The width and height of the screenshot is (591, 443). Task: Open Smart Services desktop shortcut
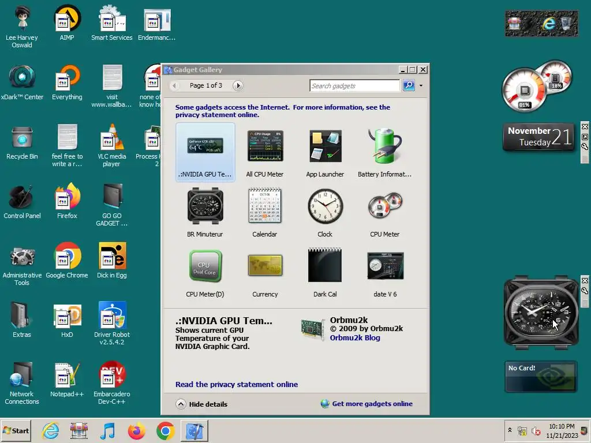click(x=111, y=23)
